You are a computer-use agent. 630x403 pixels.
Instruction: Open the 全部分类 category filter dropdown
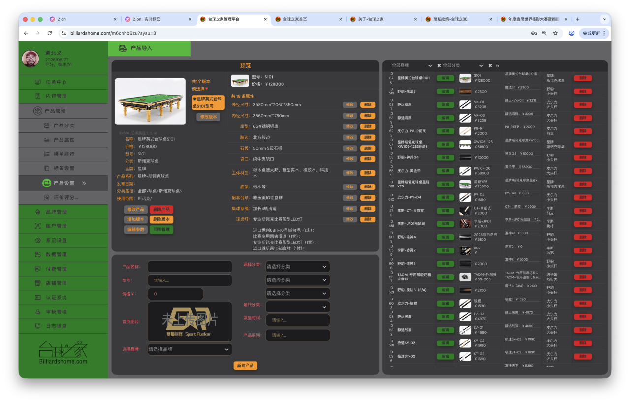464,65
